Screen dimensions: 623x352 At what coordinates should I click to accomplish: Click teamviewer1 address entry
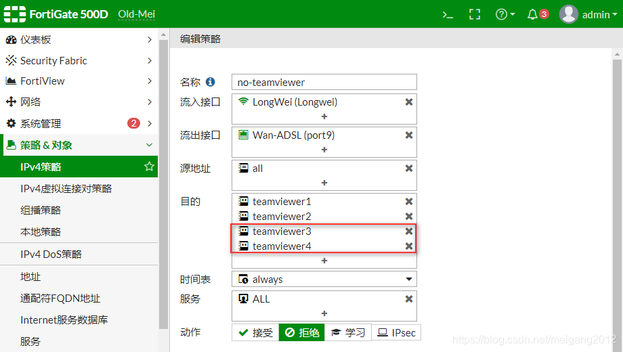point(274,202)
